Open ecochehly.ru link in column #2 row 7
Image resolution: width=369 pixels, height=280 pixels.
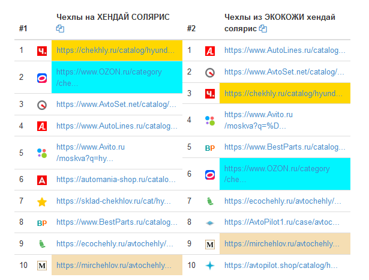(283, 201)
